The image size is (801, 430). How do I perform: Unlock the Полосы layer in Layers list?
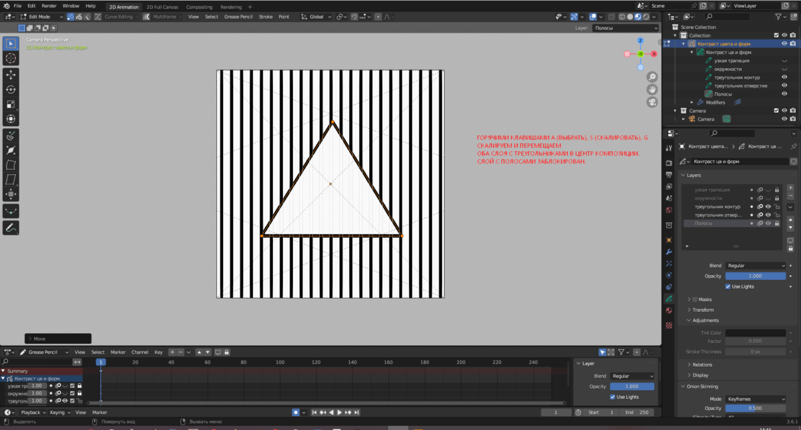(777, 224)
